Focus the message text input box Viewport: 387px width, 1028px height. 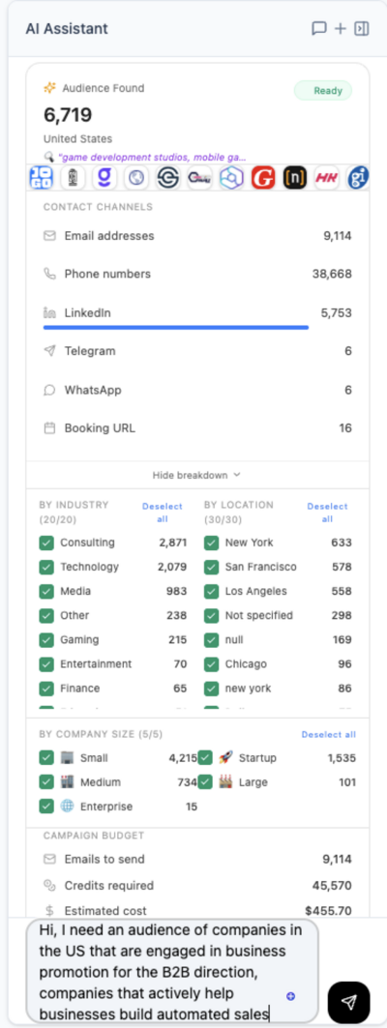pyautogui.click(x=172, y=971)
